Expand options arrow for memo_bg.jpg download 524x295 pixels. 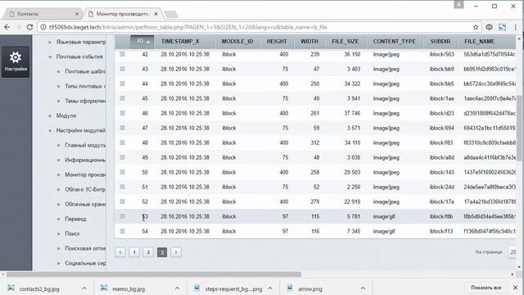coord(177,288)
